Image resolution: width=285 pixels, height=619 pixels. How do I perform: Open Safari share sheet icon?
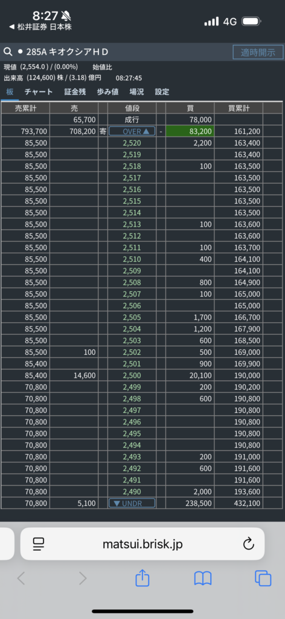click(x=142, y=578)
